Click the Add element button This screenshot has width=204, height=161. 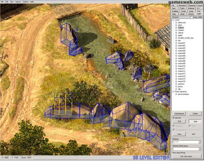[179, 114]
